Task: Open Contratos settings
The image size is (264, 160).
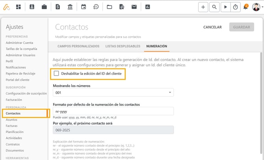Action: point(13,144)
